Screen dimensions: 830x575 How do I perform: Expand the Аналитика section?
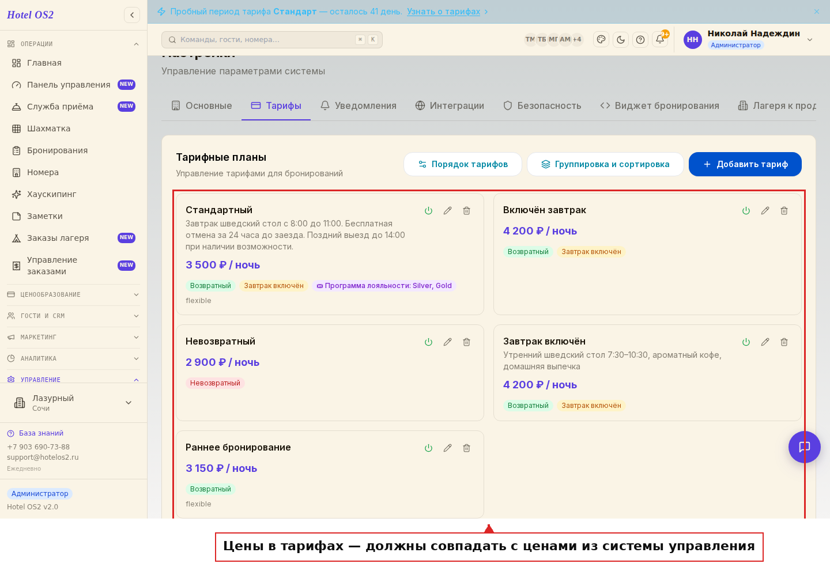[x=73, y=358]
